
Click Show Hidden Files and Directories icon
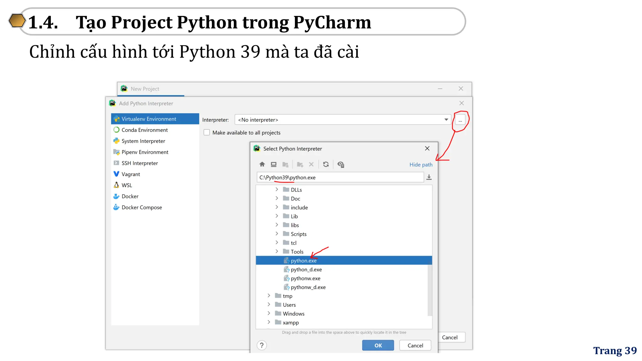click(341, 165)
